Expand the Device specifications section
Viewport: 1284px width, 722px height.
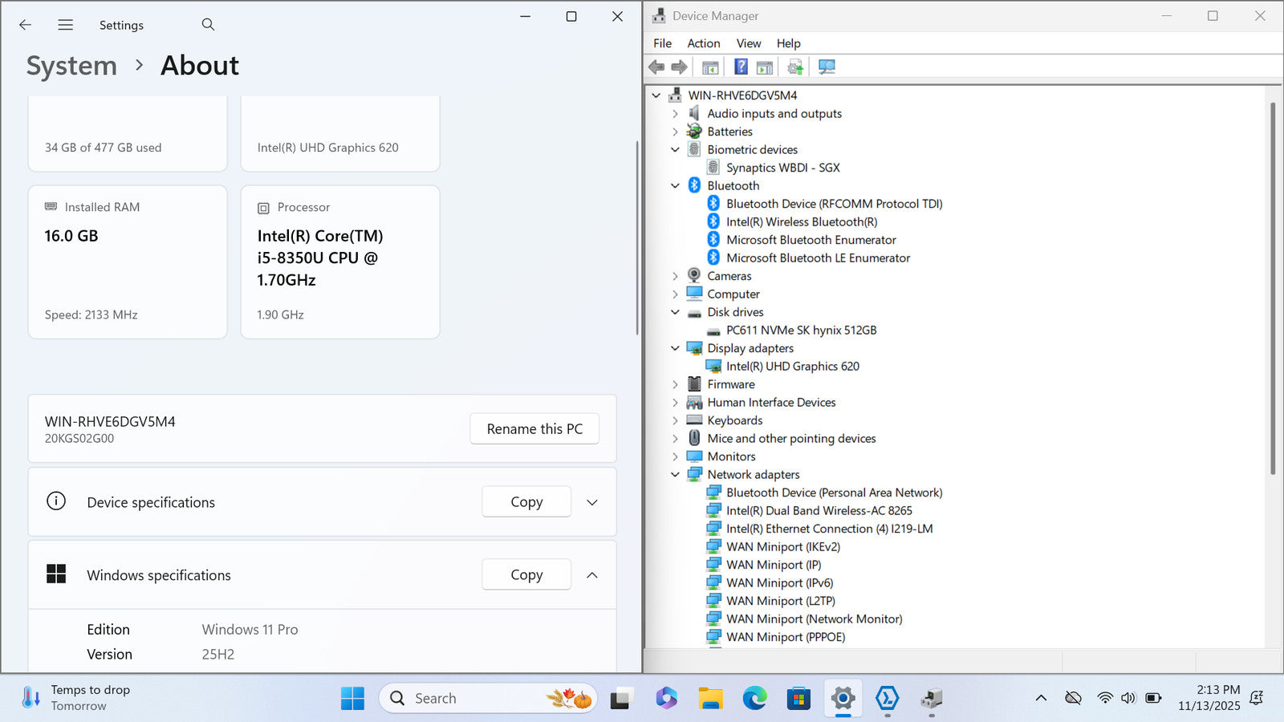tap(592, 502)
